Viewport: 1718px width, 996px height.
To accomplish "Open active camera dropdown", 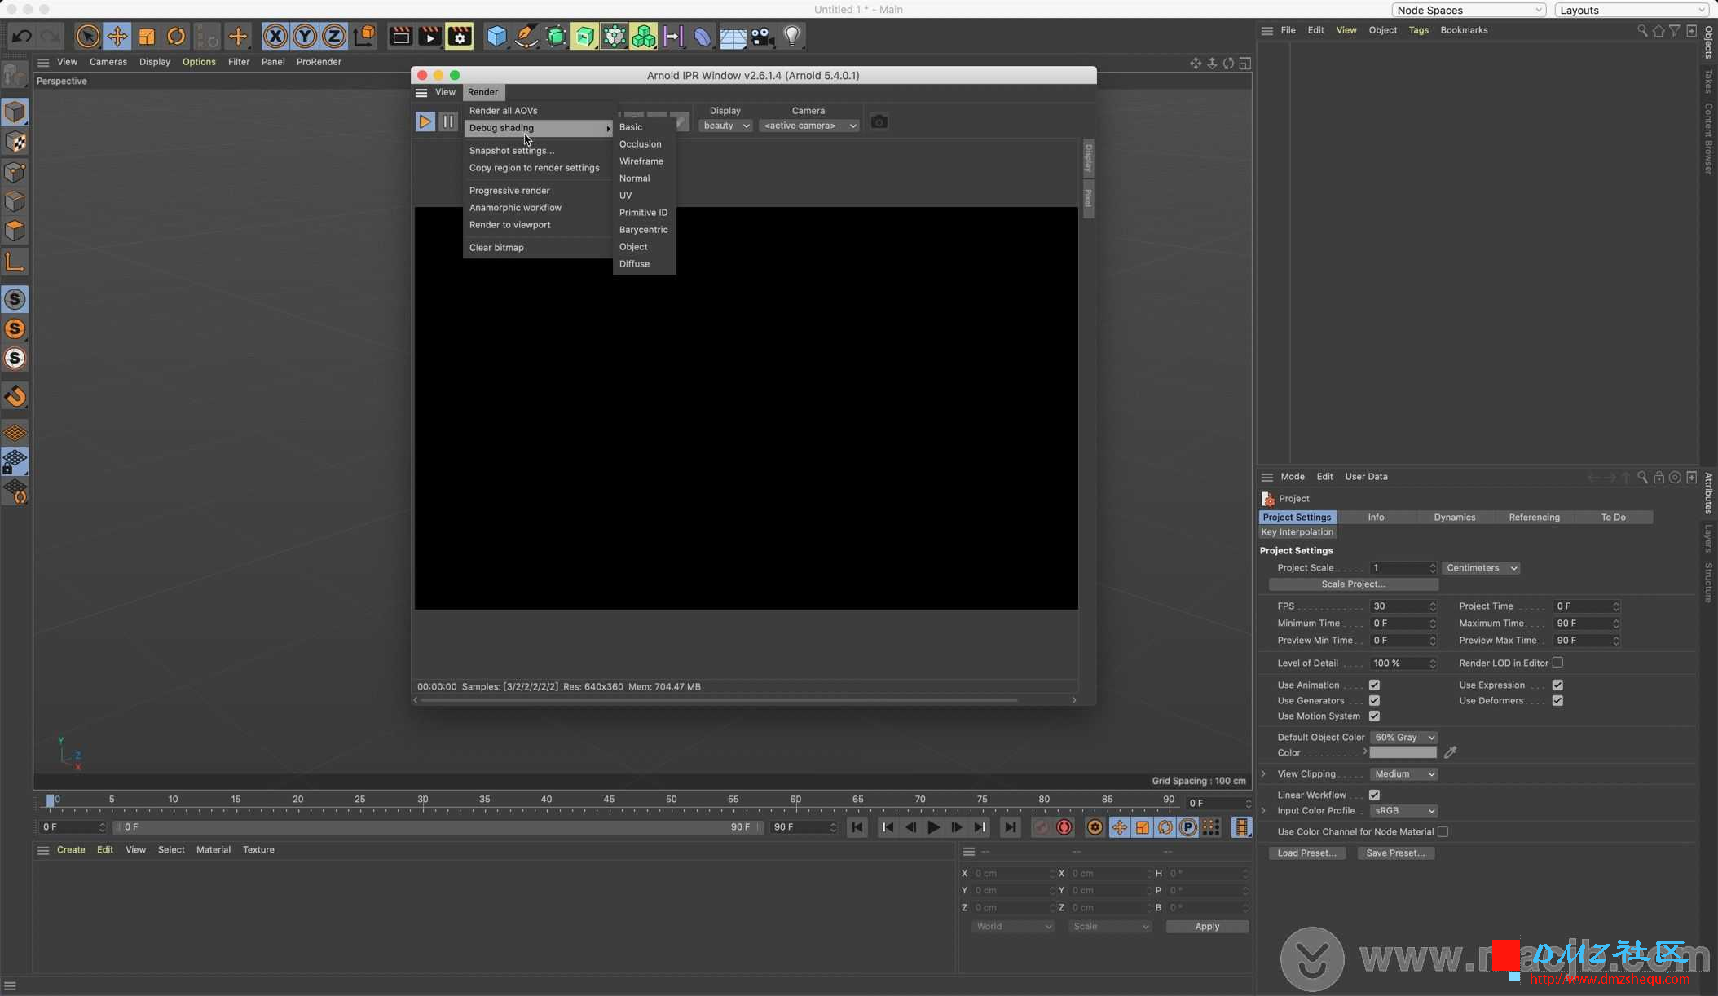I will click(x=809, y=126).
